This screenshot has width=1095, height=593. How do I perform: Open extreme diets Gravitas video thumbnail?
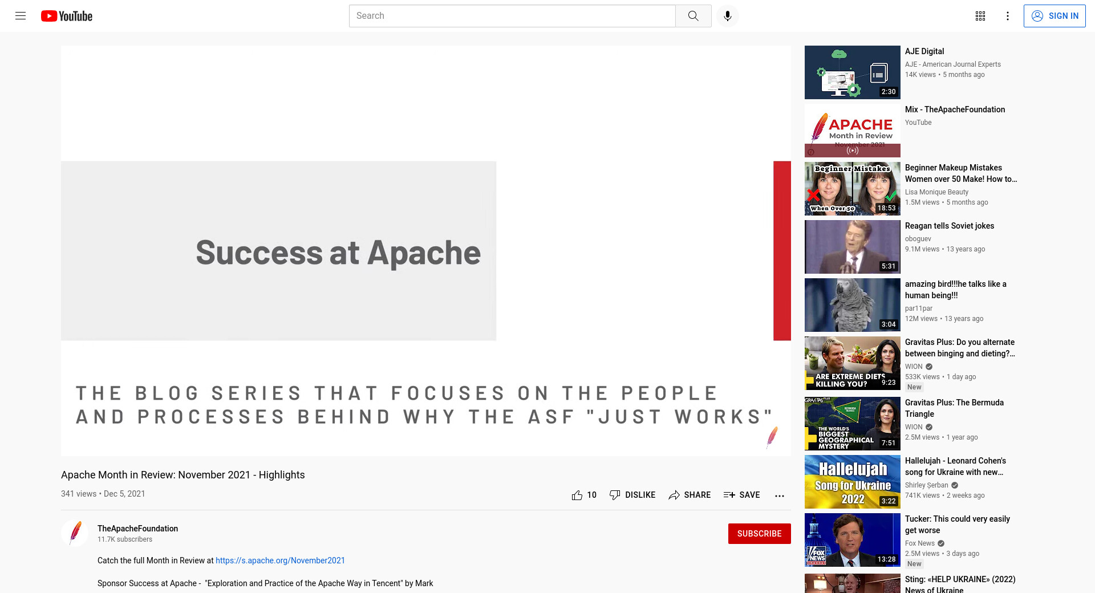(852, 363)
